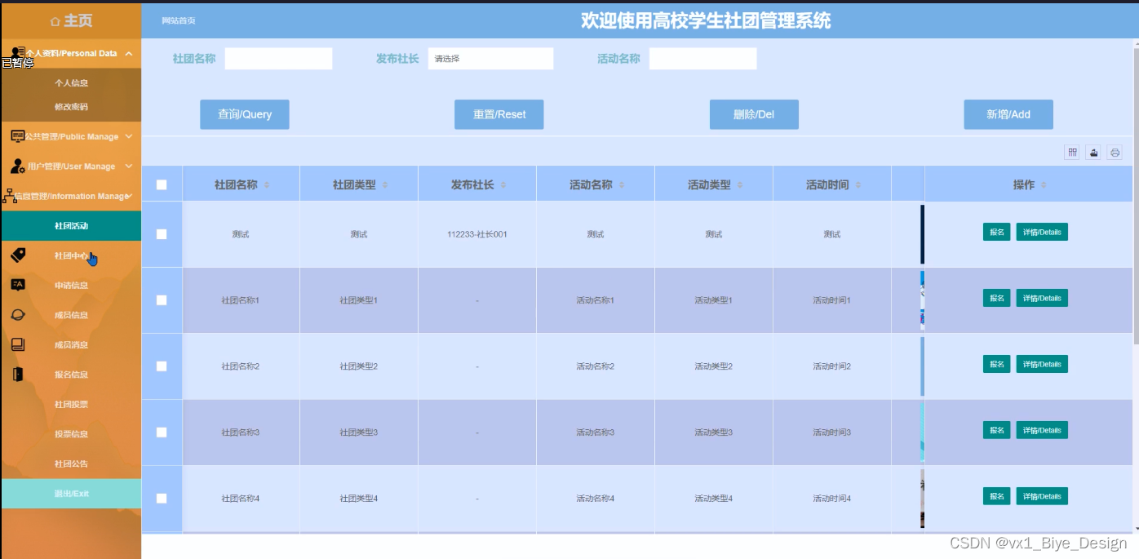Click the 网站首页 breadcrumb link

coord(179,20)
